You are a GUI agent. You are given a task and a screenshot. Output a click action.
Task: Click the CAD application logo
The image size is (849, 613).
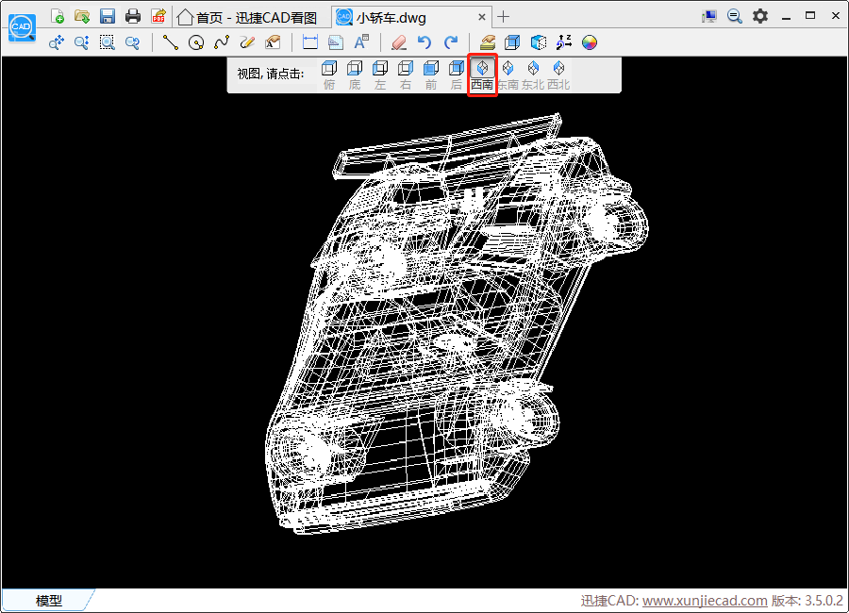point(23,27)
